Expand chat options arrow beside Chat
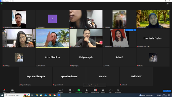The image size is (172, 97). (x=73, y=90)
